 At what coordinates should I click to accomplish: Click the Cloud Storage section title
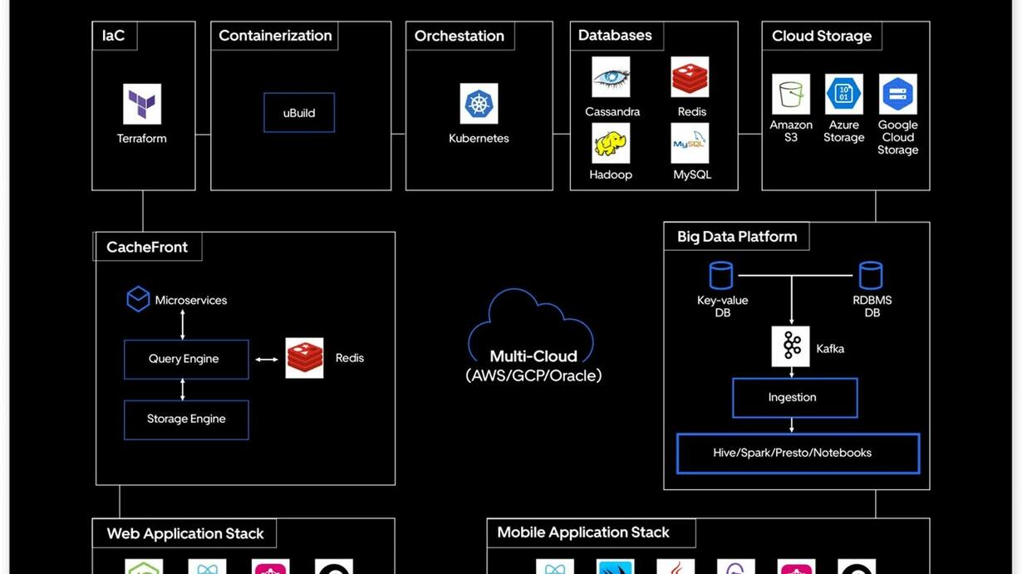pos(822,36)
